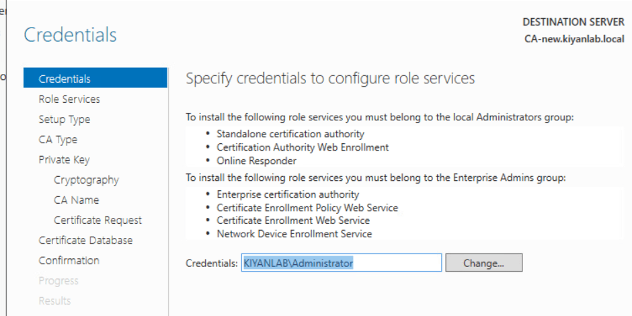The height and width of the screenshot is (316, 632).
Task: Click the Certification Authority Web Enrollment entry
Action: 303,147
